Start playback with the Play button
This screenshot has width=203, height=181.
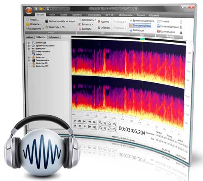coord(76,121)
